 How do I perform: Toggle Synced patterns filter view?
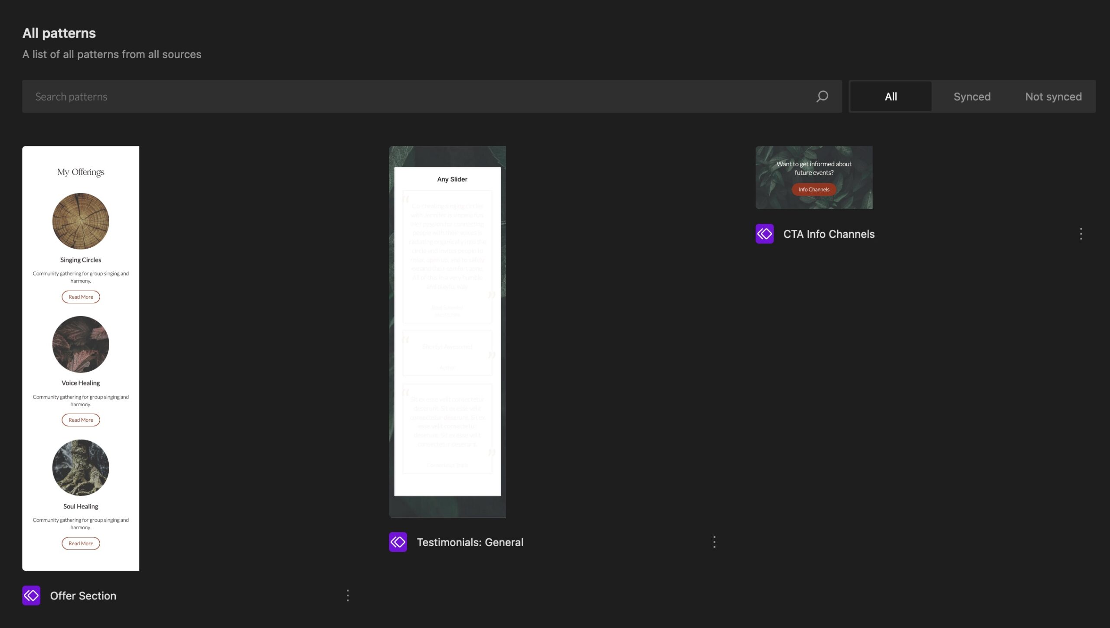(972, 96)
